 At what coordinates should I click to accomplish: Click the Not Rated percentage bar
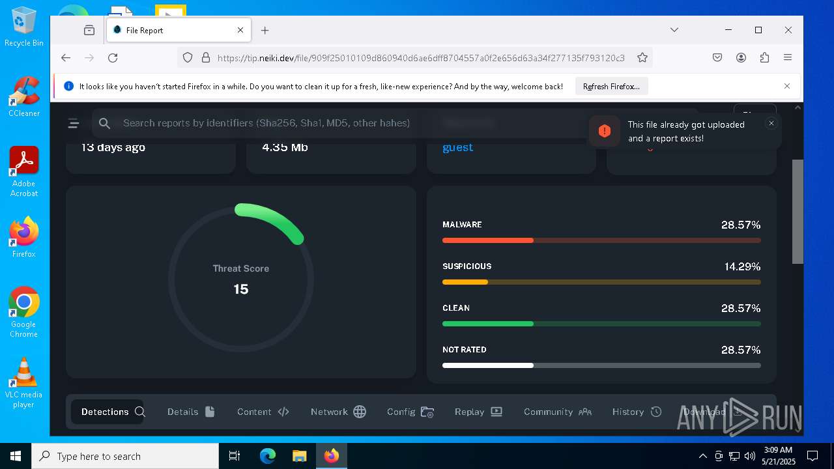[x=601, y=365]
